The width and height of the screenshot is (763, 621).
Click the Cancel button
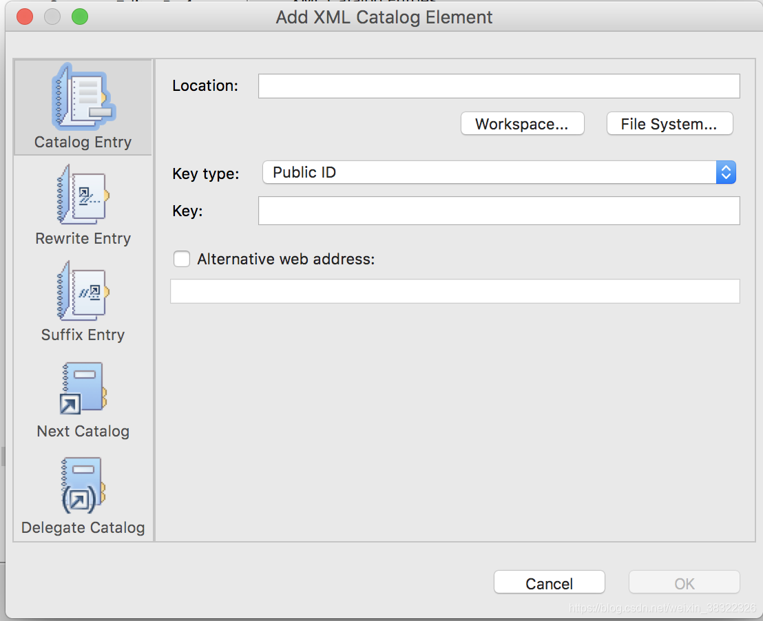(550, 582)
